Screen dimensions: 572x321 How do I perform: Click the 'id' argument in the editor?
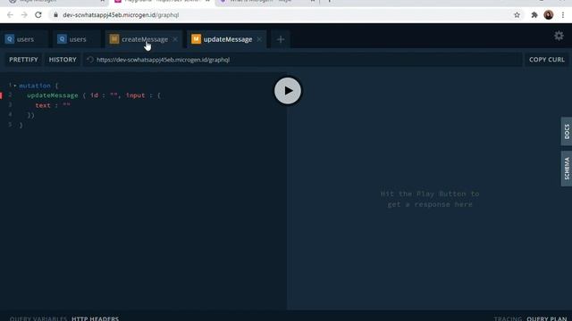pos(94,95)
